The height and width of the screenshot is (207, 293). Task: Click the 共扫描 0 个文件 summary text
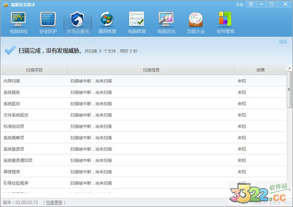100,51
